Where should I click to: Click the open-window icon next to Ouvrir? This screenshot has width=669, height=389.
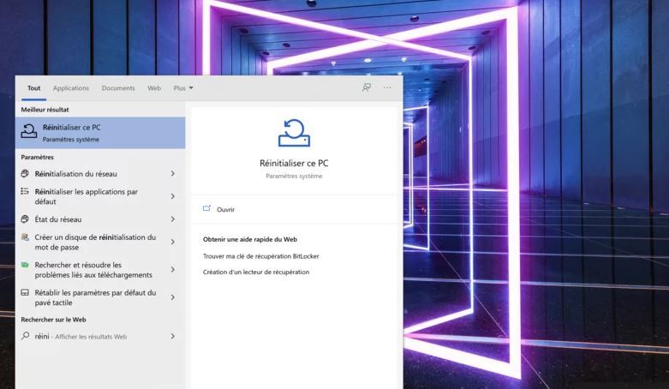(x=207, y=208)
